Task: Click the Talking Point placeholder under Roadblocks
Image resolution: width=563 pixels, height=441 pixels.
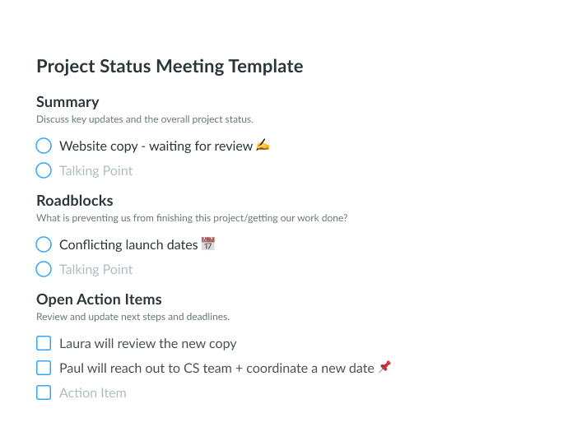Action: point(95,270)
